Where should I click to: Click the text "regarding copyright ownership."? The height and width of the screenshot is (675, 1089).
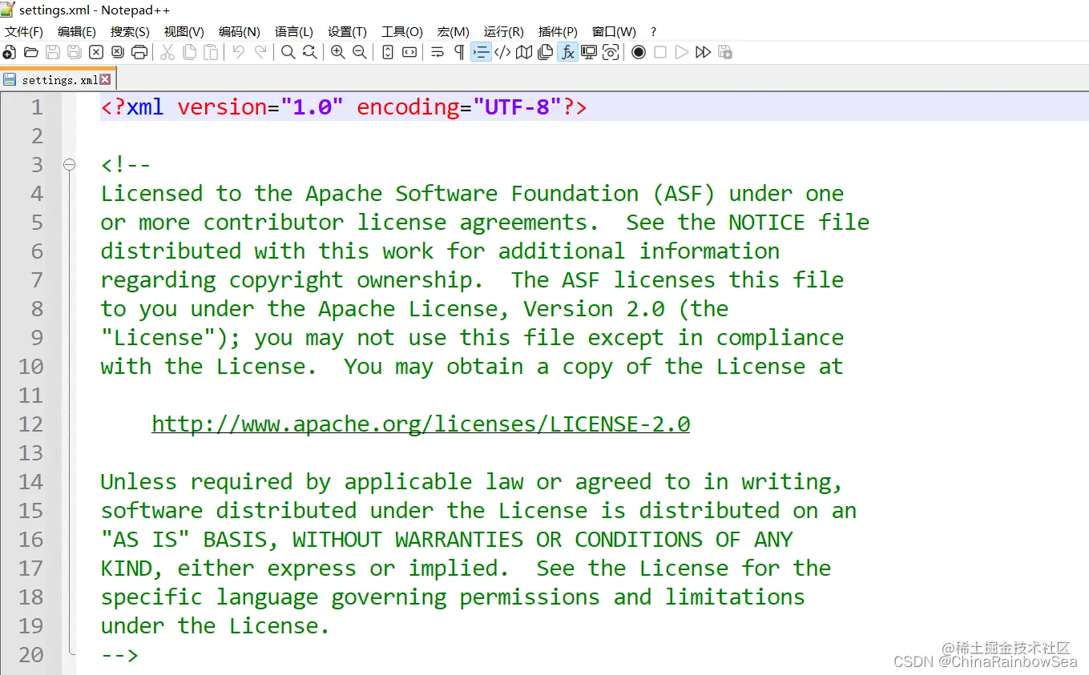coord(292,280)
